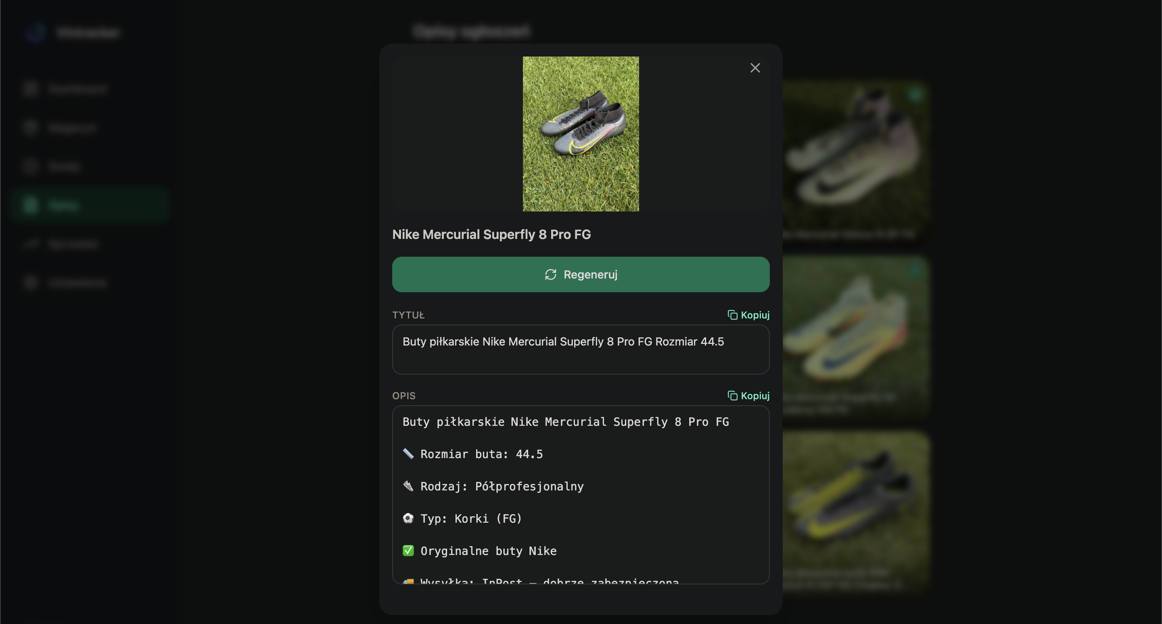Close the product description dialog
This screenshot has width=1162, height=624.
click(755, 68)
